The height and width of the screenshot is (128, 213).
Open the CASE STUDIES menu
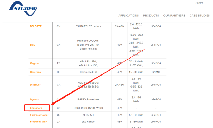tap(200, 16)
